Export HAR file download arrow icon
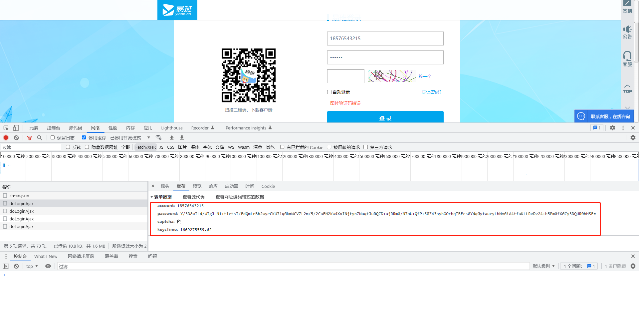The height and width of the screenshot is (311, 639). point(182,137)
